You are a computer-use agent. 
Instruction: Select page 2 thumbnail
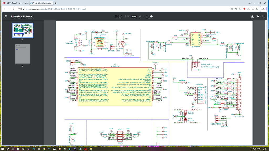coord(23,53)
